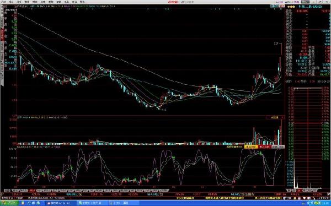Open the 成交量 volume indicator selector
The height and width of the screenshot is (206, 331).
(274, 117)
